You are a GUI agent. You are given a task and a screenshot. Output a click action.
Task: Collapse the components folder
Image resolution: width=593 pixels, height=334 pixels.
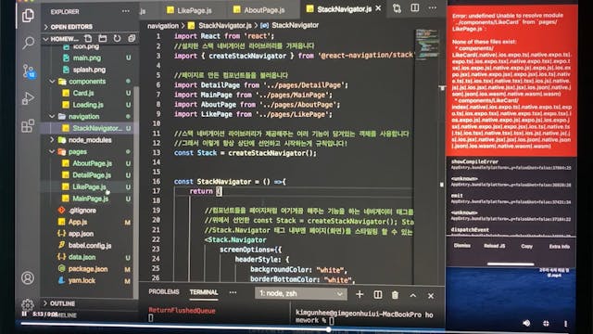pyautogui.click(x=52, y=82)
